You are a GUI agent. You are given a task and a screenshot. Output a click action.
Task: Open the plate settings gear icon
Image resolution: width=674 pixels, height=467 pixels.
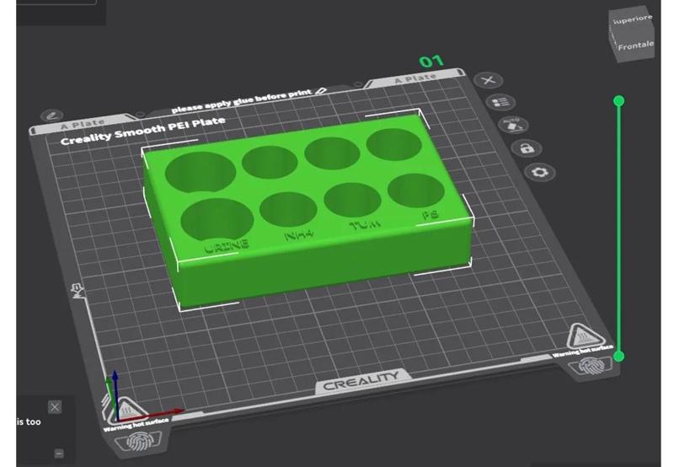point(540,173)
